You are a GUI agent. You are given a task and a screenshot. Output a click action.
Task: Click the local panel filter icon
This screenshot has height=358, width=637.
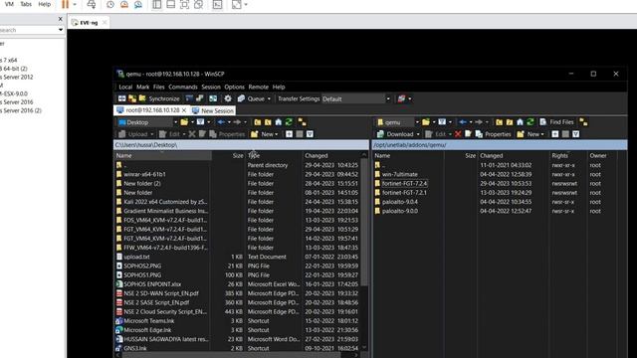tap(201, 122)
